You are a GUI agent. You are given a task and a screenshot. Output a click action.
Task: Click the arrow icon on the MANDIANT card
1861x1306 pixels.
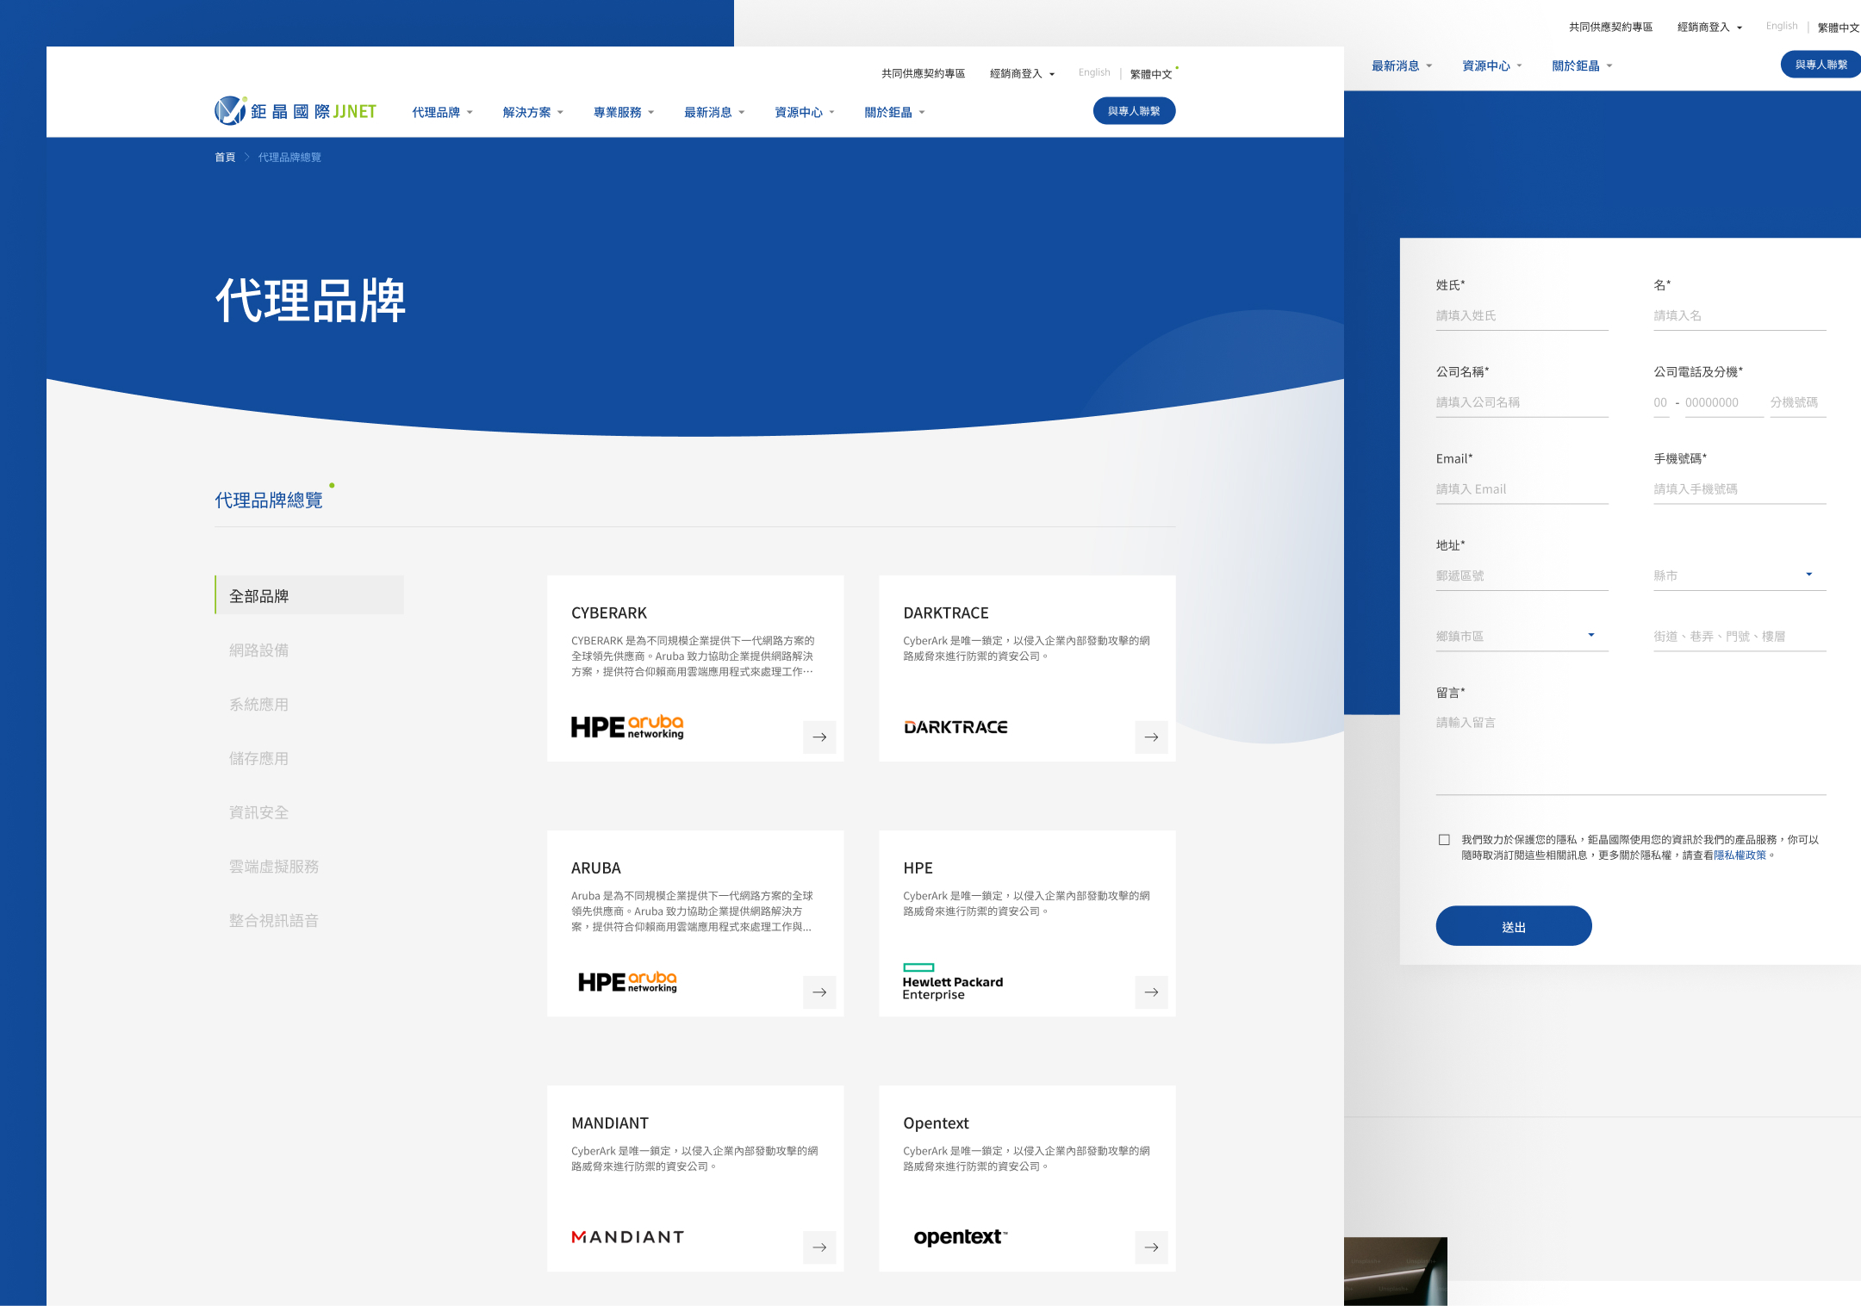tap(820, 1247)
